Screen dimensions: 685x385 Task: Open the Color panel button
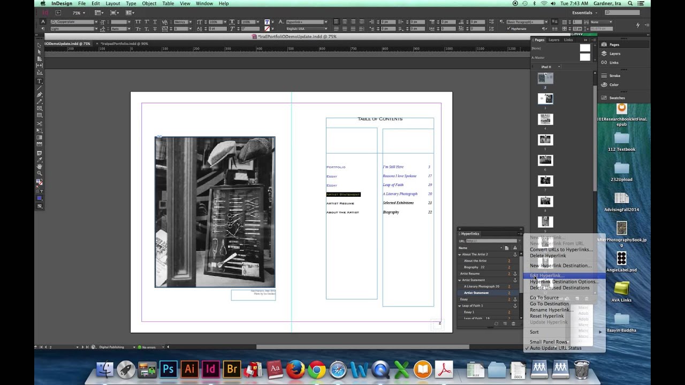(x=614, y=84)
